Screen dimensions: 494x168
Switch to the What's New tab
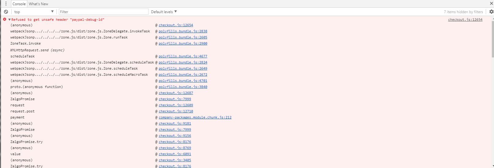[39, 4]
